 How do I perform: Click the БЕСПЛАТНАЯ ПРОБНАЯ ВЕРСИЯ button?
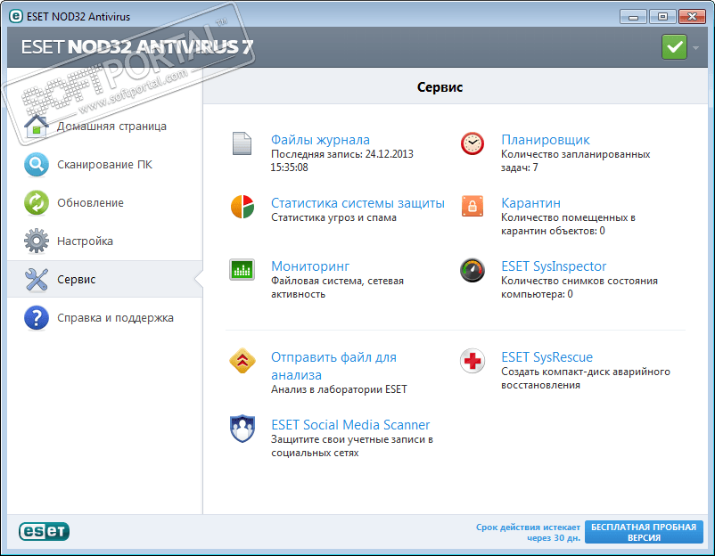coord(644,532)
